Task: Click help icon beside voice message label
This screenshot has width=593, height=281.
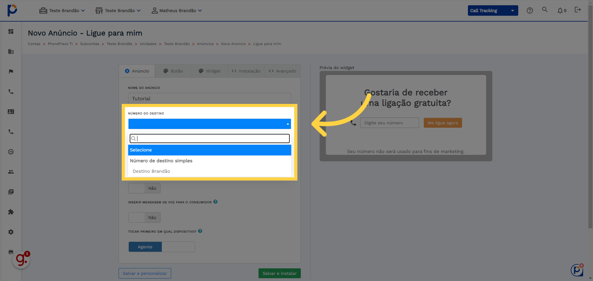Action: click(x=216, y=202)
